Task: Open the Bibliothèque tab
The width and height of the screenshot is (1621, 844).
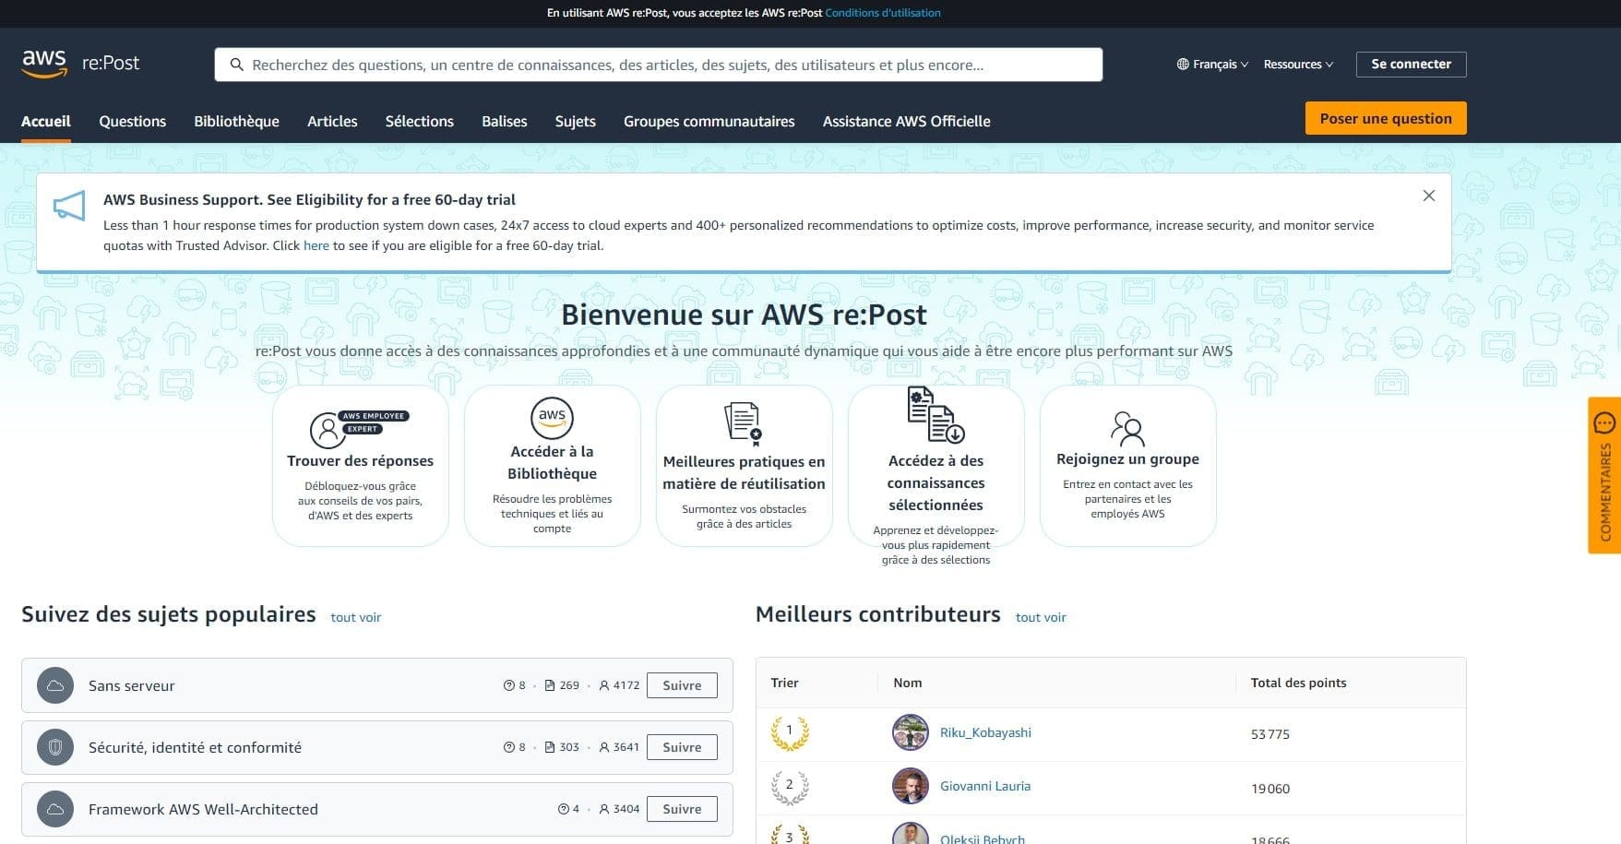Action: pyautogui.click(x=236, y=121)
